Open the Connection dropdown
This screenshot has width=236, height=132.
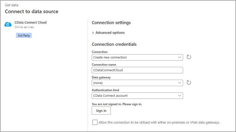click(x=137, y=58)
